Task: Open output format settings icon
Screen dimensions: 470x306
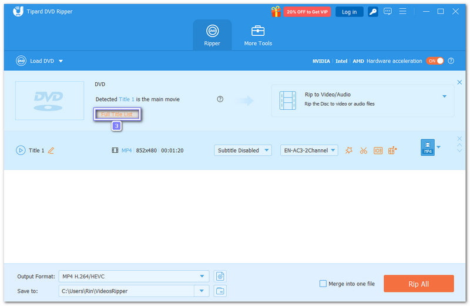Action: pos(220,276)
